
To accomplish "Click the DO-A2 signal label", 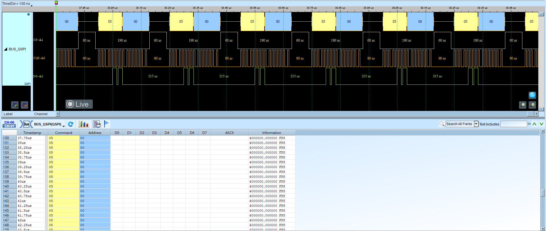I will tap(38, 76).
